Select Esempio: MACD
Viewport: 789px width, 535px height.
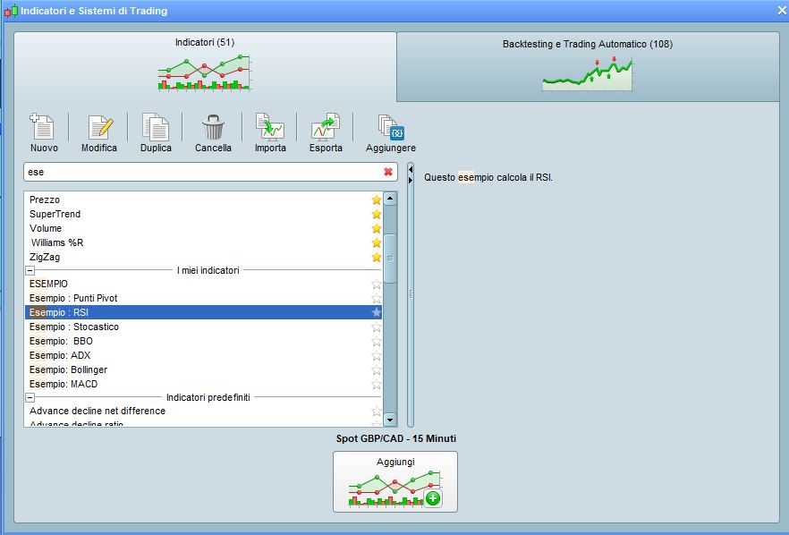click(203, 384)
